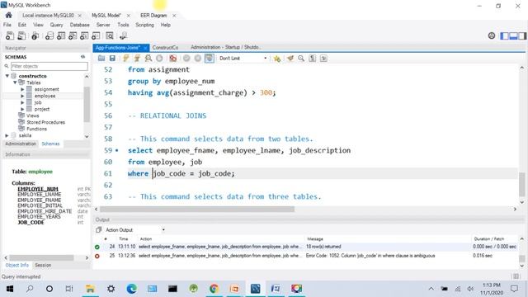The image size is (528, 297).
Task: Open SQL script file in new tab
Action: tap(21, 35)
